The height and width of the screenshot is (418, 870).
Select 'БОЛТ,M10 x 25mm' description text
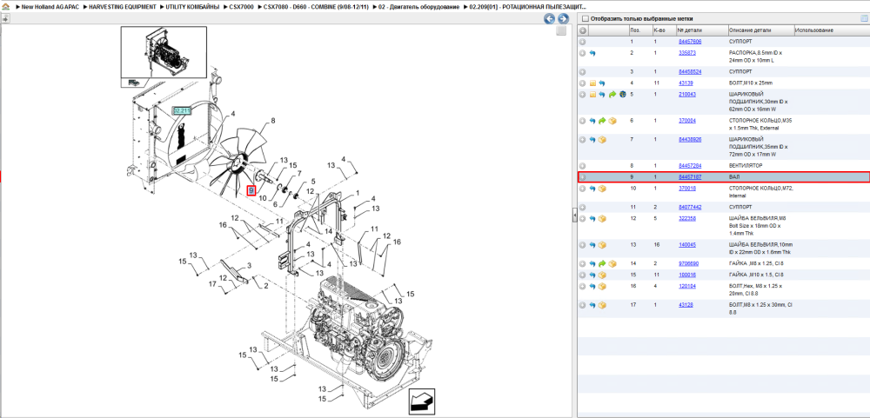tap(751, 83)
